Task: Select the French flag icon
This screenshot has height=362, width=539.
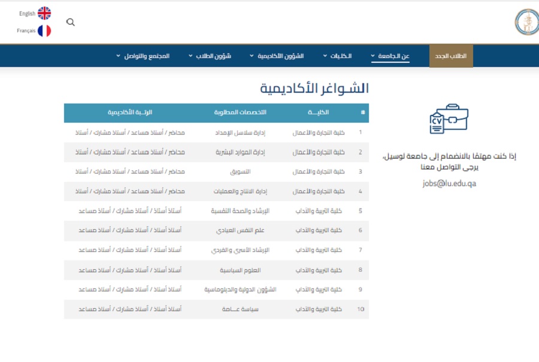Action: tap(44, 31)
